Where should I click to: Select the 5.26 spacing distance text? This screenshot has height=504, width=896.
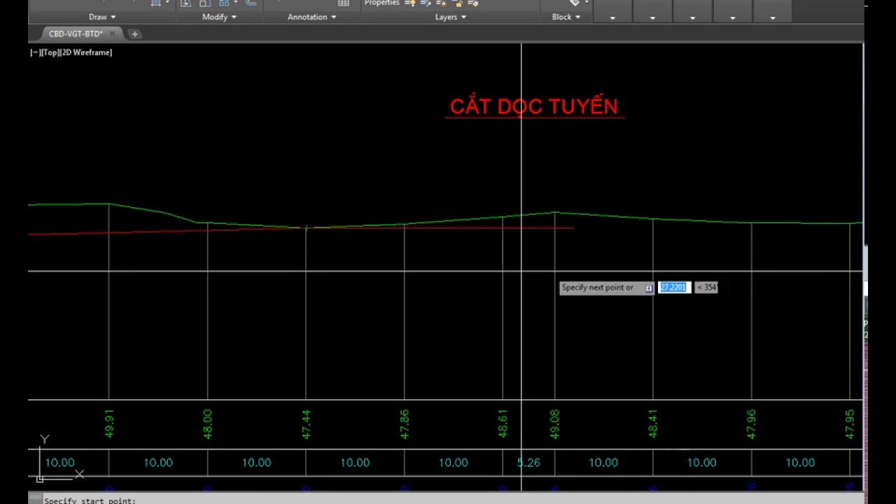[528, 463]
